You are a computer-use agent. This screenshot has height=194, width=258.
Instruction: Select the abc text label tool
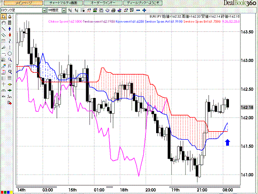(x=4, y=97)
